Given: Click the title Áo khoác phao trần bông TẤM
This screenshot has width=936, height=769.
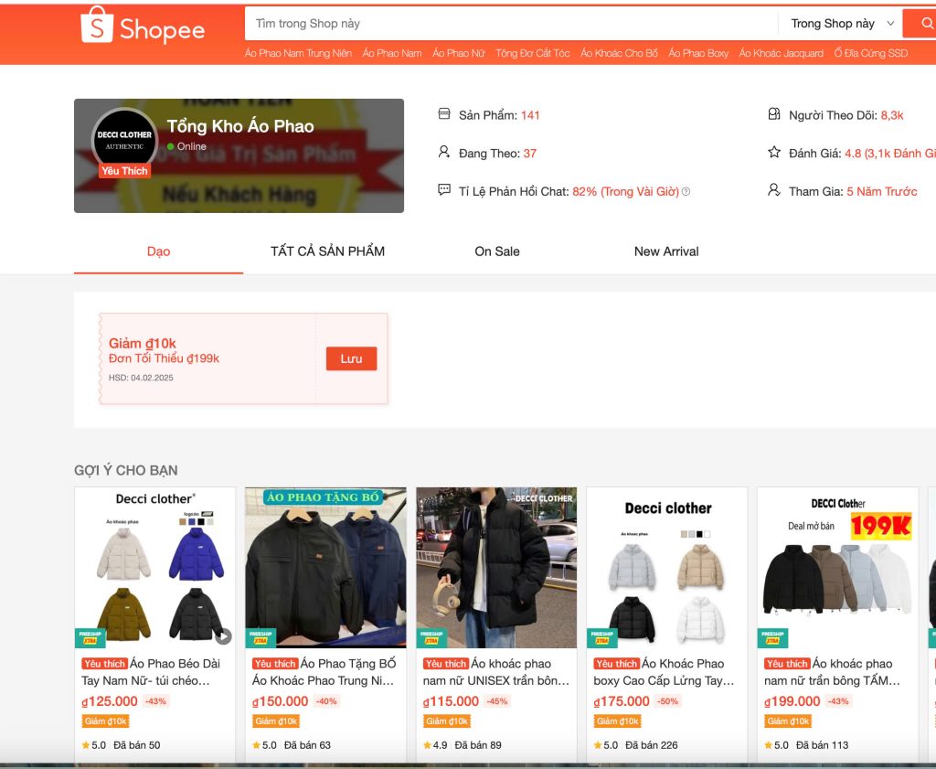Looking at the screenshot, I should click(x=832, y=672).
